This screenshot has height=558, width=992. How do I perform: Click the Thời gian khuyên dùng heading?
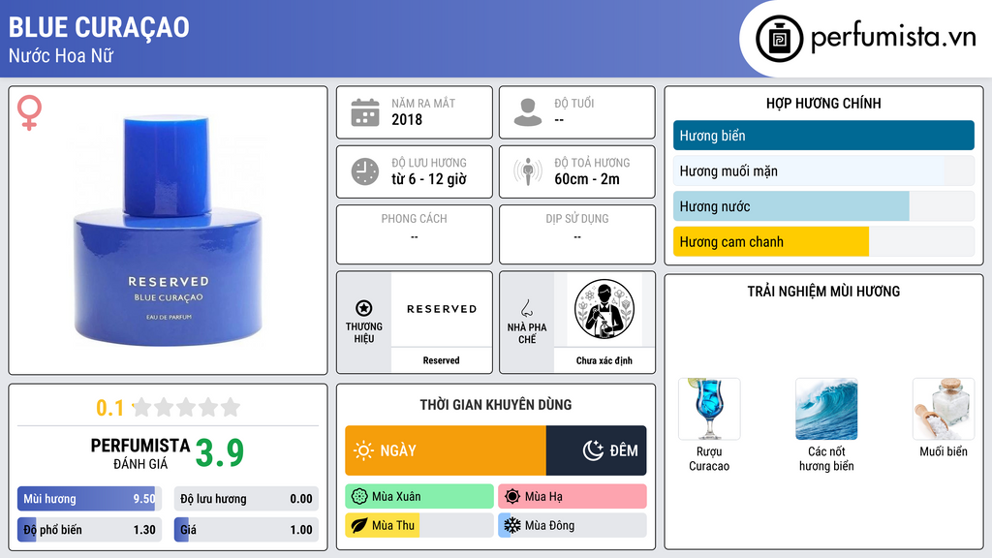pyautogui.click(x=496, y=405)
